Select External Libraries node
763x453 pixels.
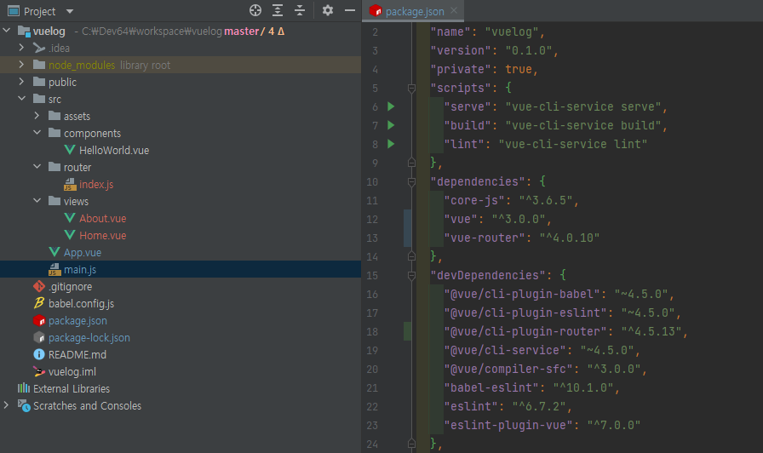72,389
